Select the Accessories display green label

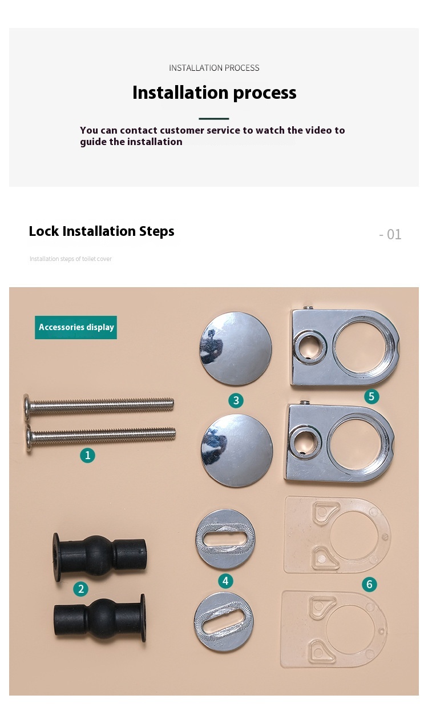(76, 327)
